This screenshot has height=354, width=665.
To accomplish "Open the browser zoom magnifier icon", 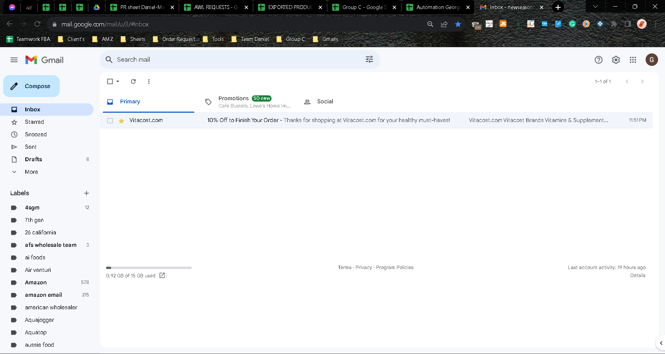I will (x=430, y=24).
